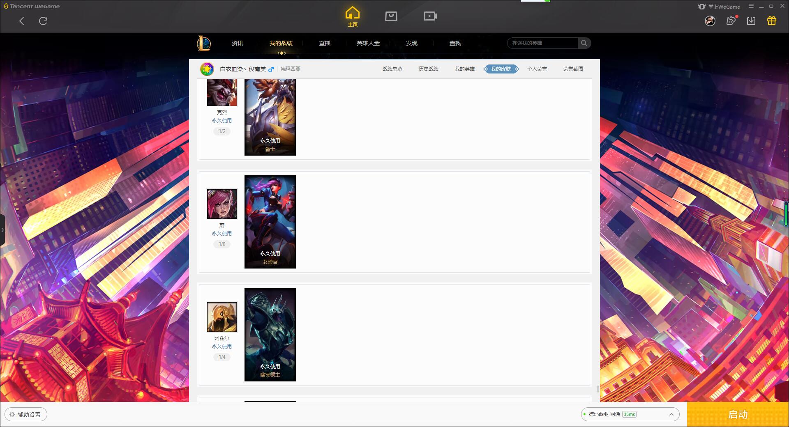Open the 主页 home icon
Screen dimensions: 789x427
pos(353,17)
